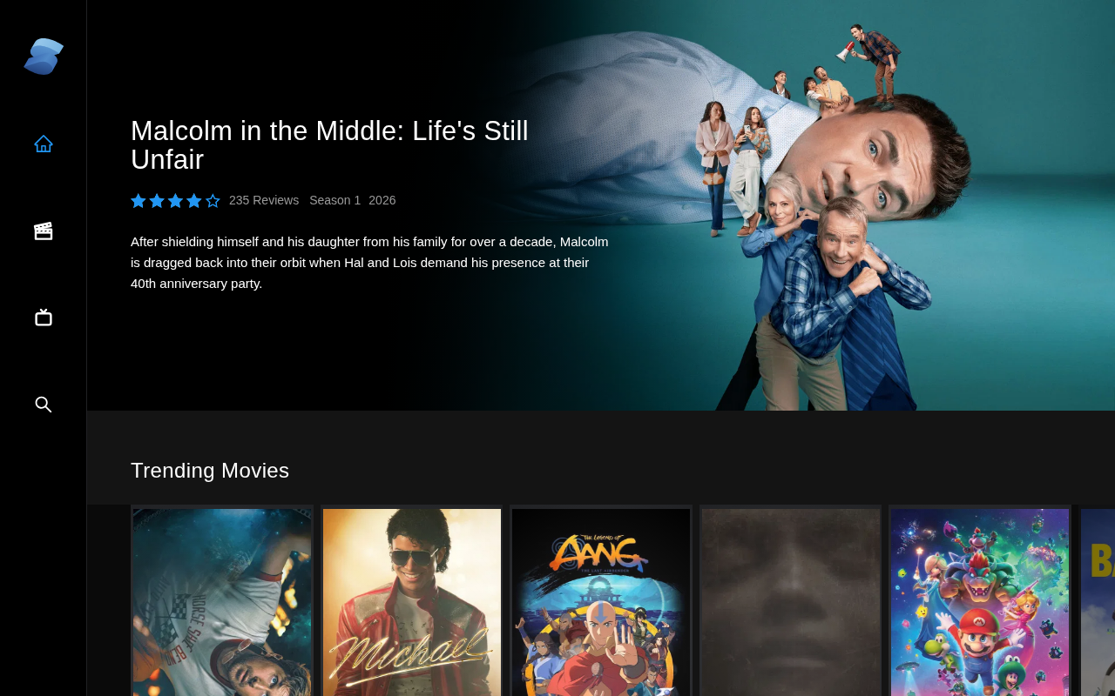Click the empty fifth rating star
Image resolution: width=1115 pixels, height=696 pixels.
point(213,201)
